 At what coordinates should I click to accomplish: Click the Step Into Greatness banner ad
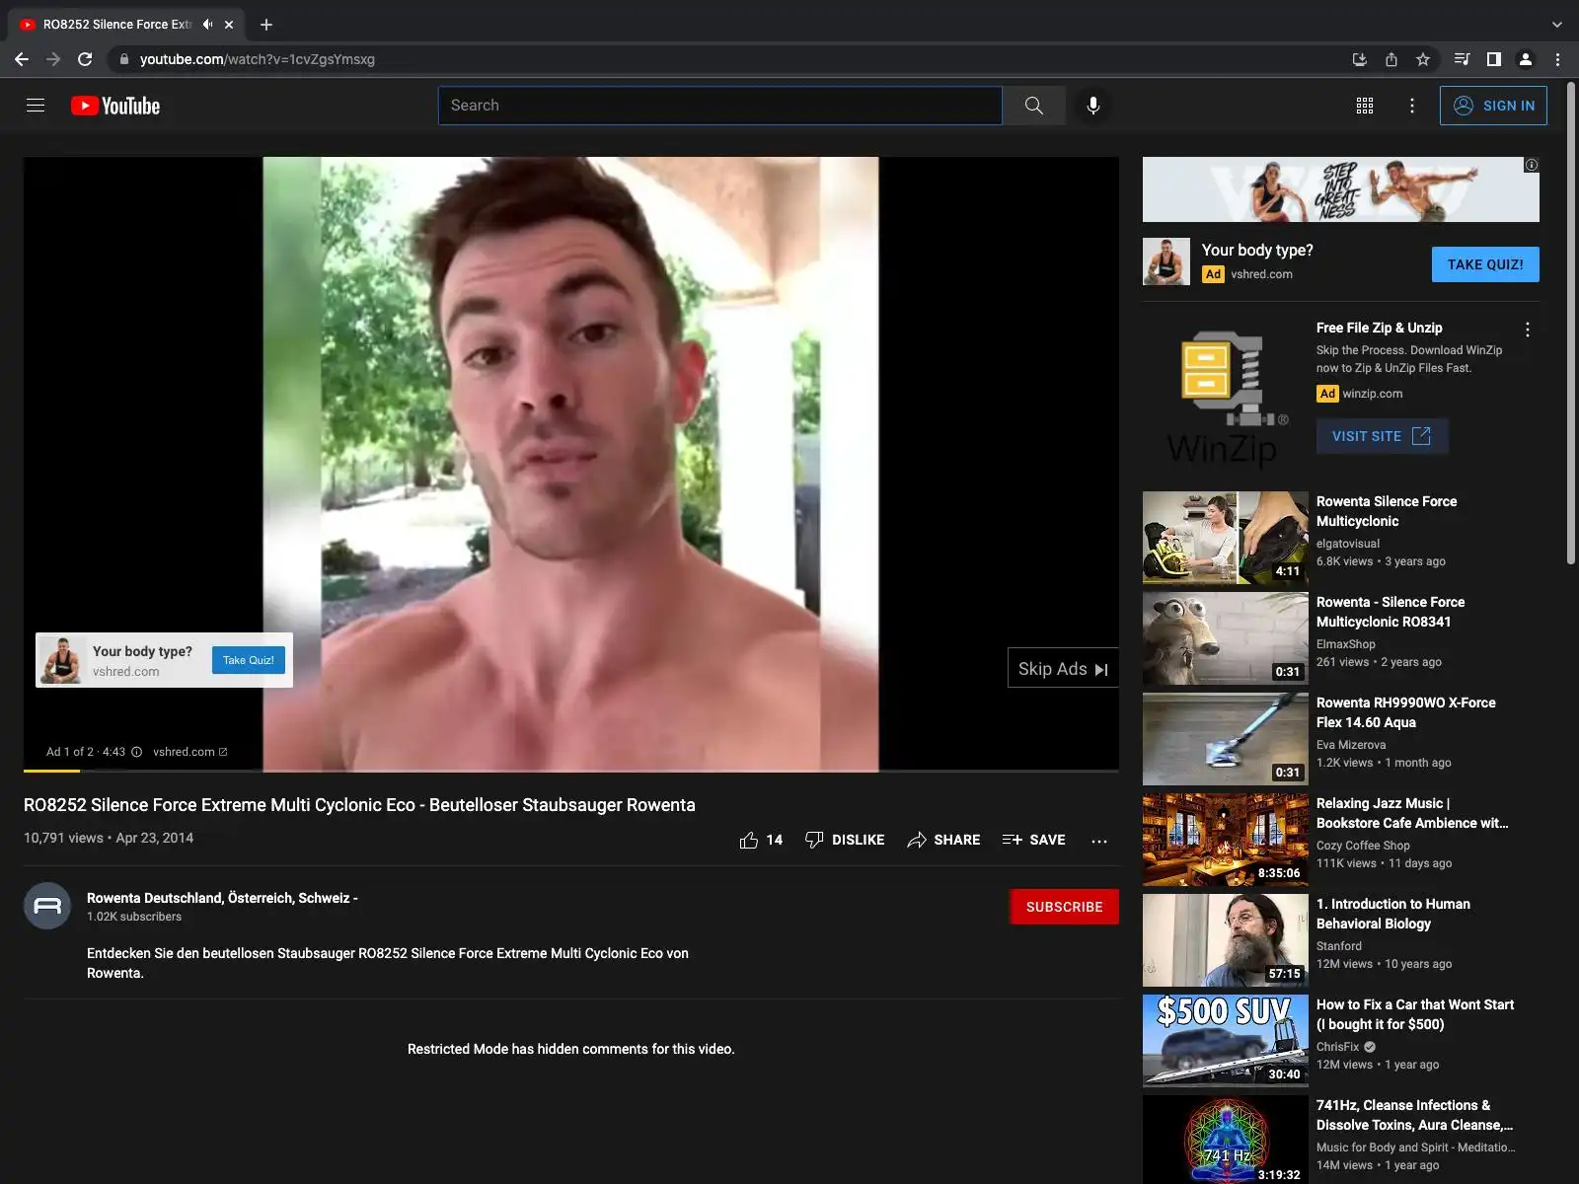[x=1340, y=189]
